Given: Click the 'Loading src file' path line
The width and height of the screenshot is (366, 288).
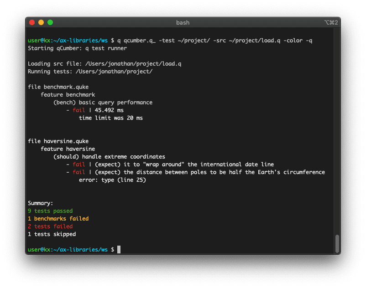Looking at the screenshot, I should click(x=105, y=64).
